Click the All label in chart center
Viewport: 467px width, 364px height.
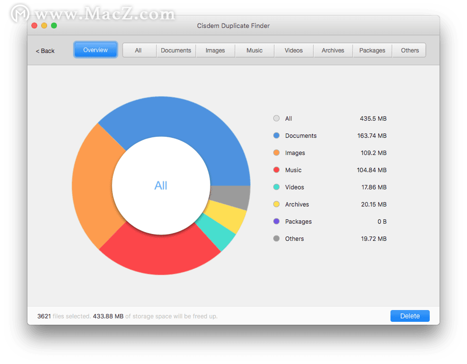(x=161, y=185)
